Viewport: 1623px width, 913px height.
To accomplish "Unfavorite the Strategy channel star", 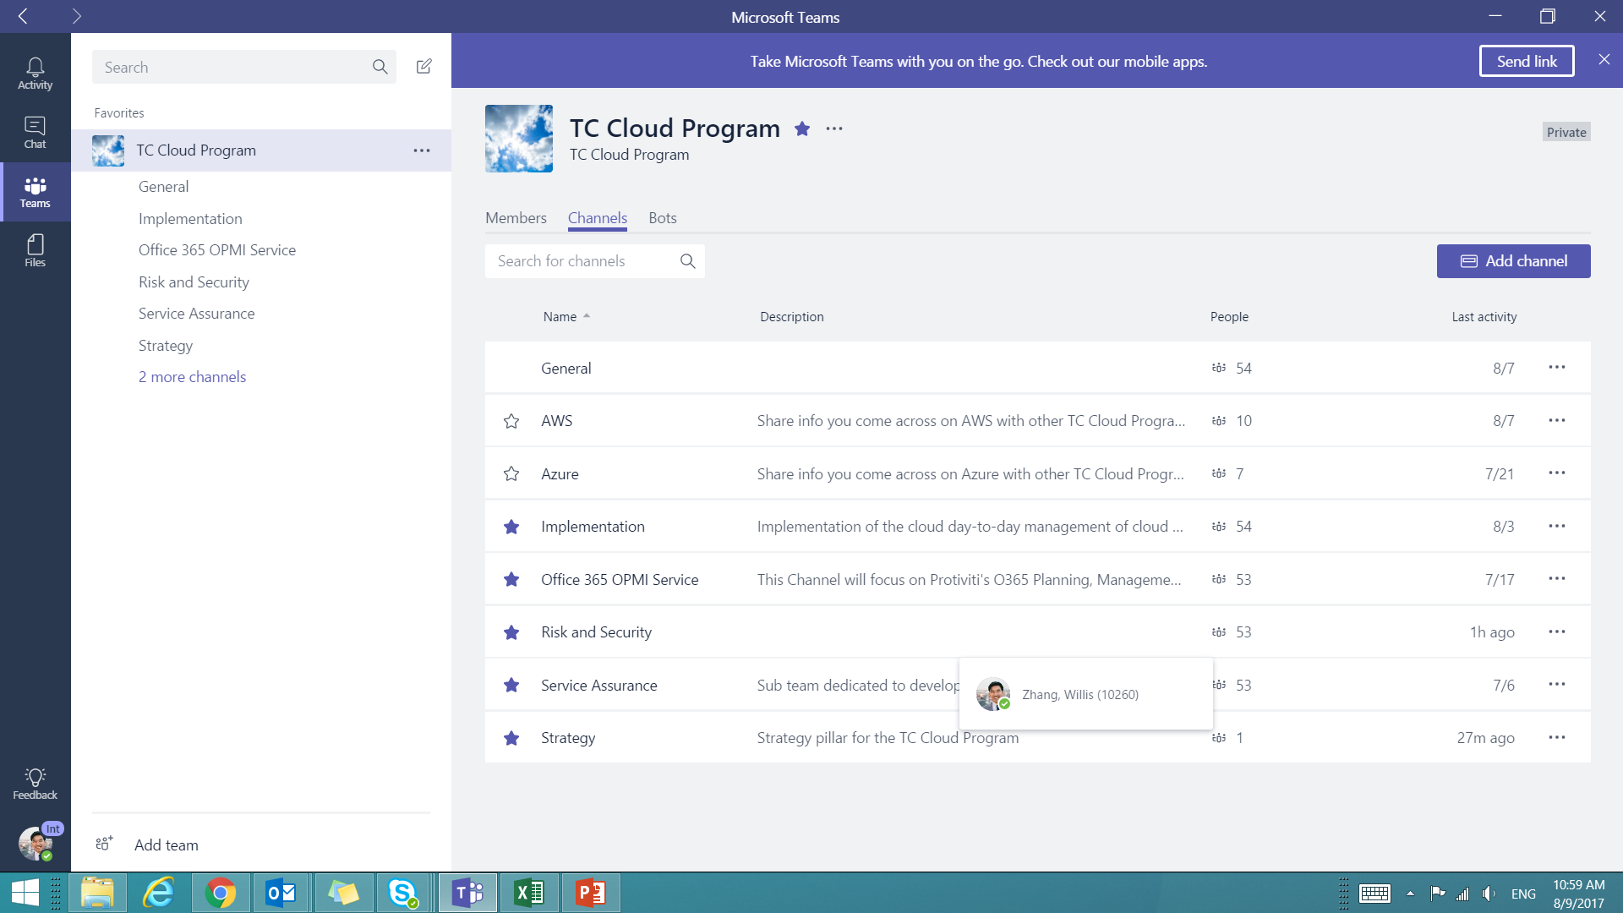I will 511,738.
